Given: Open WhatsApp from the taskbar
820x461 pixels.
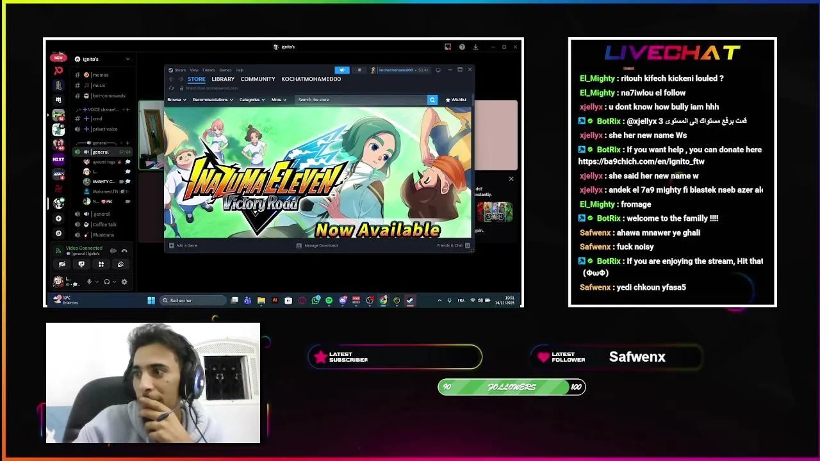Looking at the screenshot, I should pyautogui.click(x=315, y=300).
